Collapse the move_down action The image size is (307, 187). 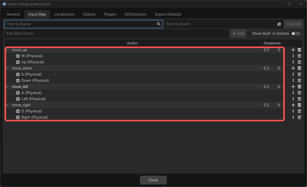point(7,68)
